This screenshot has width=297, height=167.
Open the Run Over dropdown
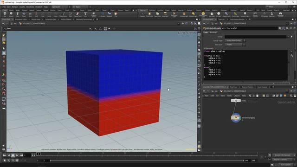tap(235, 45)
